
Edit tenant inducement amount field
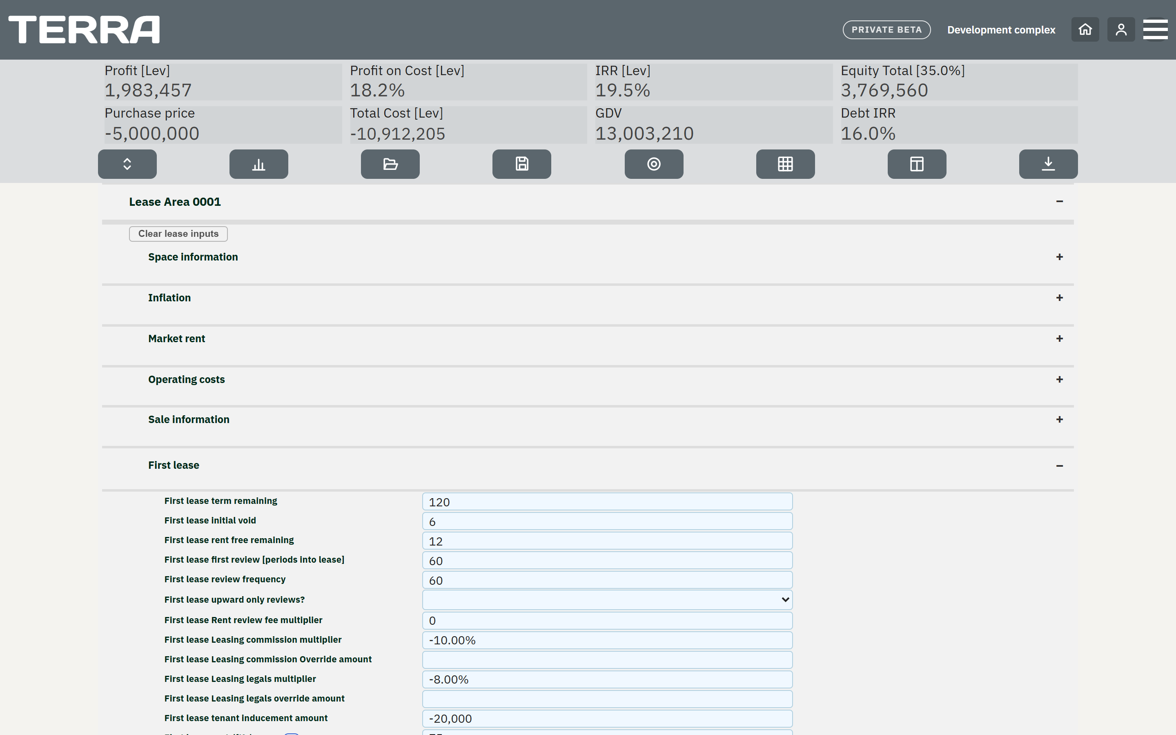tap(608, 719)
